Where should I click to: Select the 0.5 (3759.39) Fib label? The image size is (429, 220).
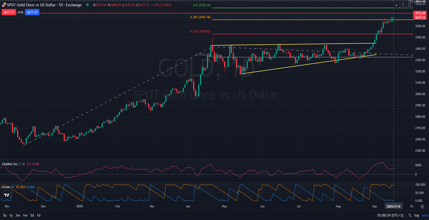[202, 6]
